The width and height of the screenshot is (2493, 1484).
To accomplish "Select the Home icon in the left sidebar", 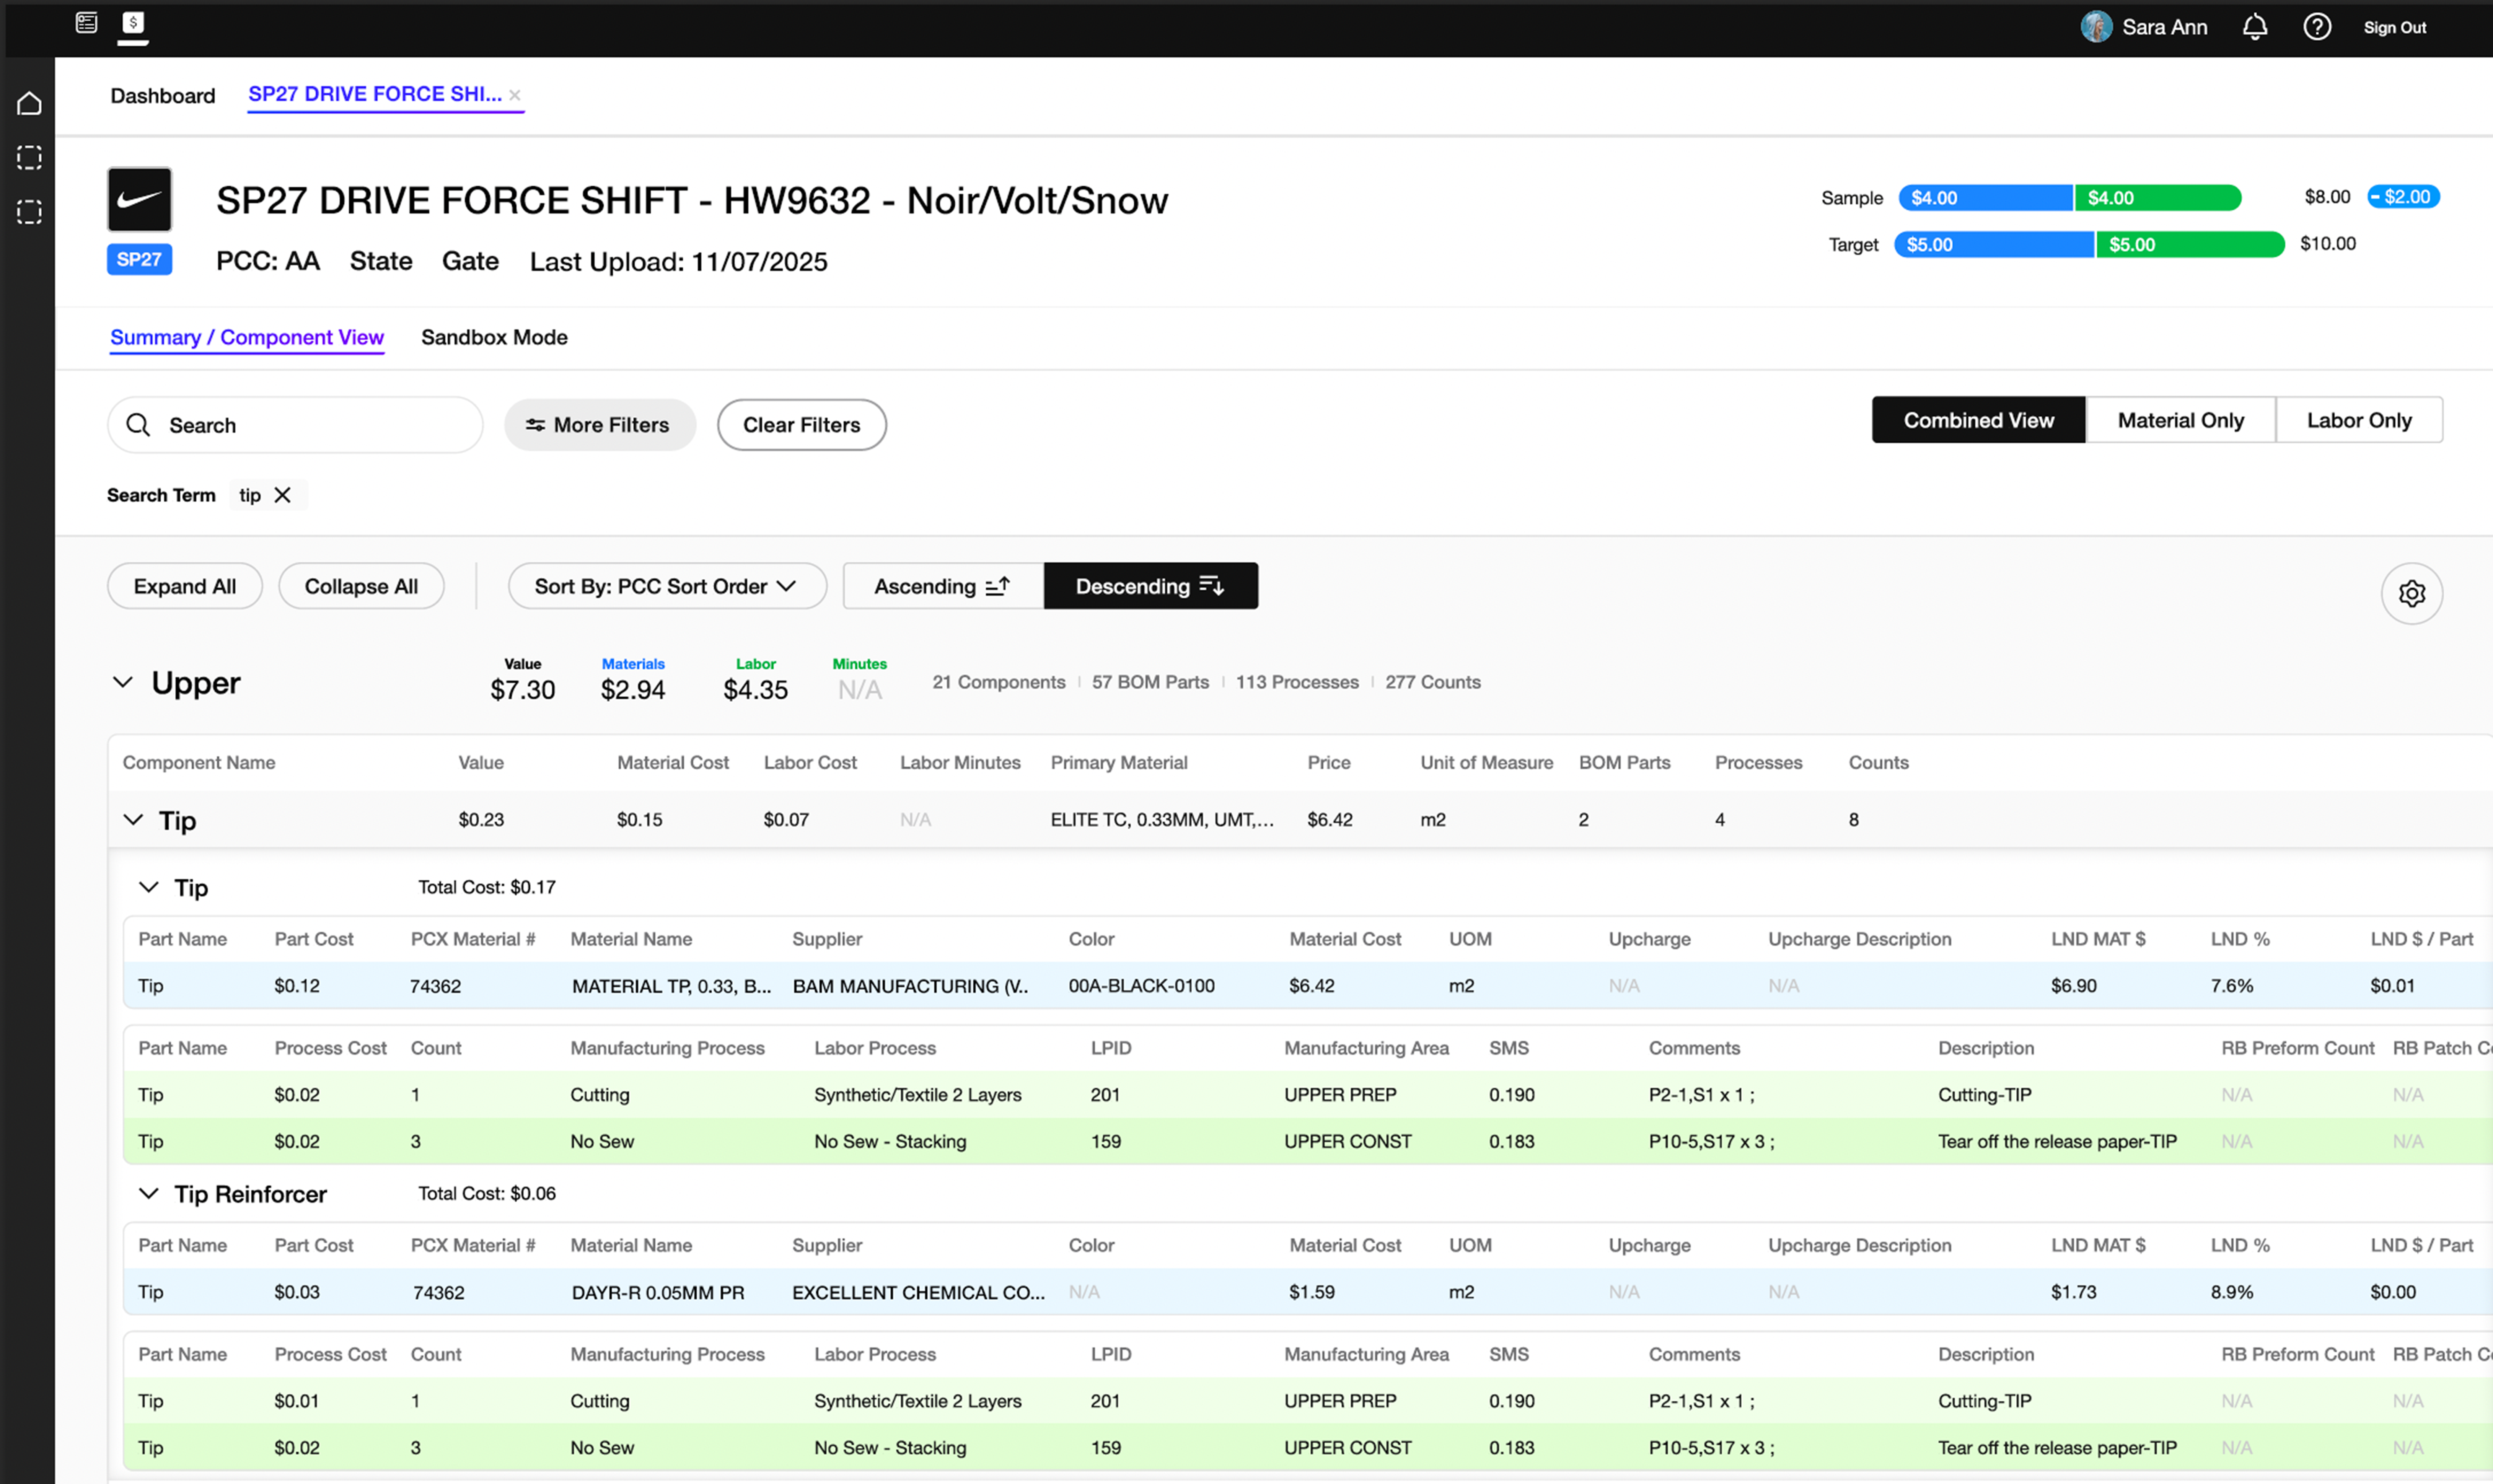I will coord(29,103).
